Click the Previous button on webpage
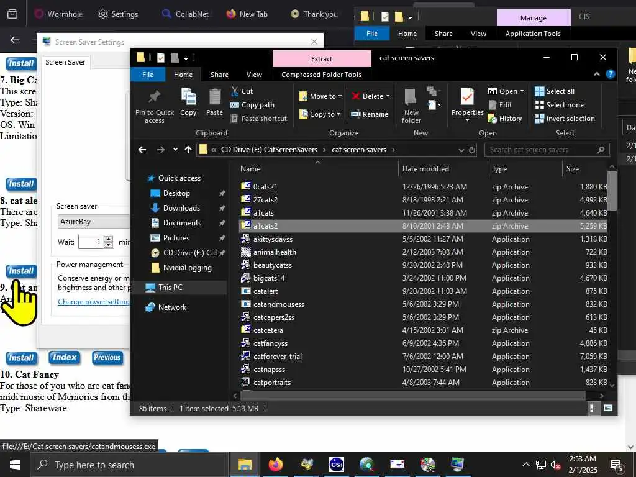The height and width of the screenshot is (477, 636). tap(107, 357)
